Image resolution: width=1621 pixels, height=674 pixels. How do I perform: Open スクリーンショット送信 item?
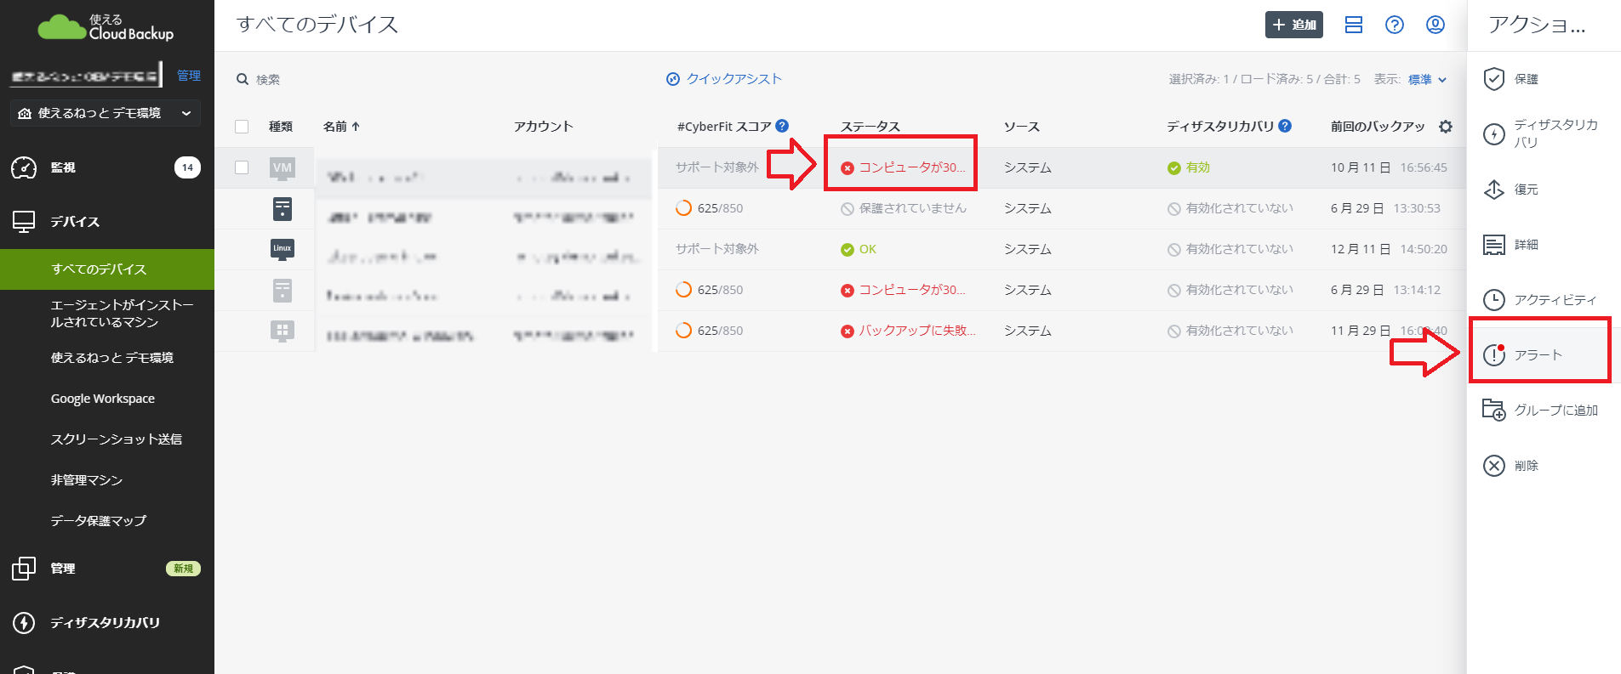116,439
